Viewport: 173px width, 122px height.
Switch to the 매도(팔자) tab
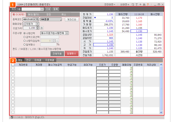click(34, 14)
